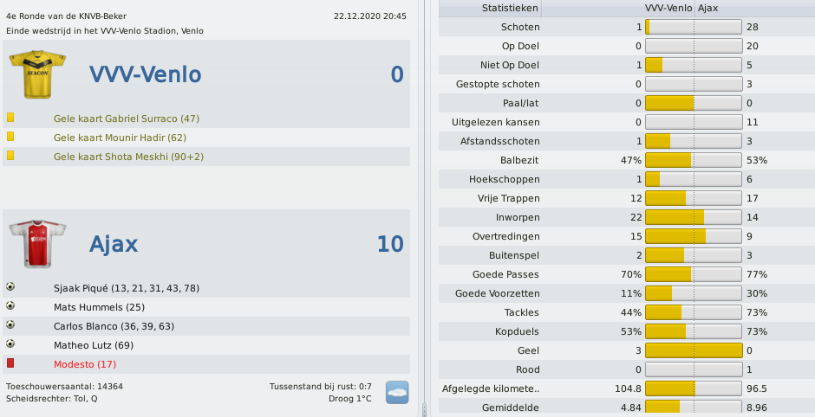Click the Schoten statistics bar

pyautogui.click(x=694, y=27)
